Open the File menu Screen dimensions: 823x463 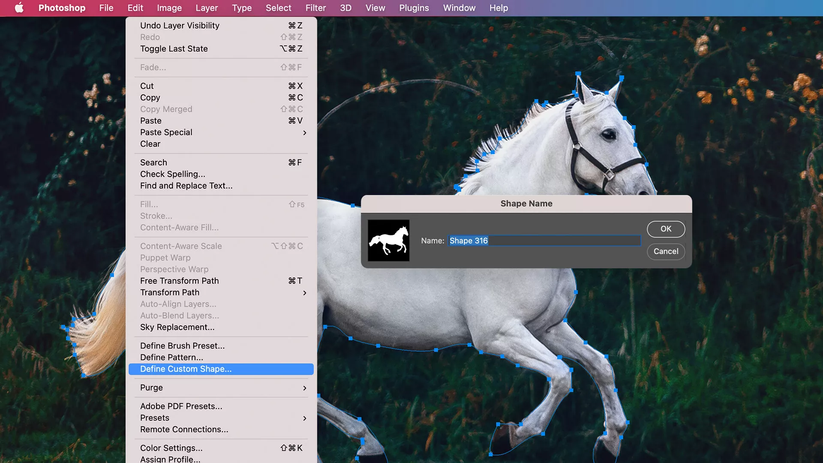(106, 8)
